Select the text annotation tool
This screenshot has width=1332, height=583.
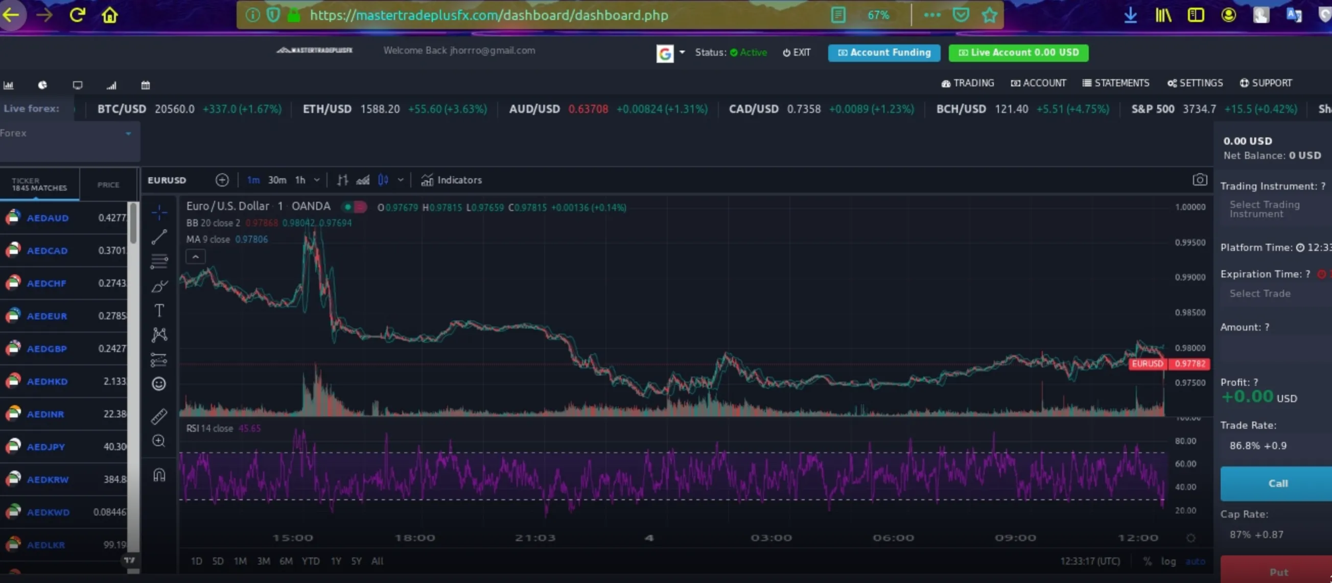point(159,310)
